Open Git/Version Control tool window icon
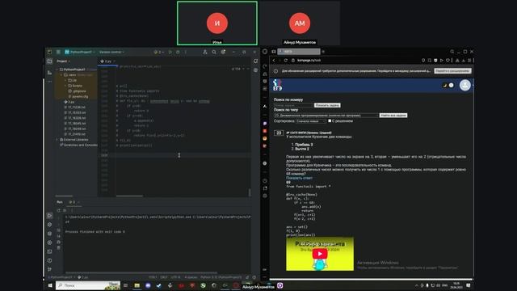This screenshot has height=291, width=517. (49, 269)
